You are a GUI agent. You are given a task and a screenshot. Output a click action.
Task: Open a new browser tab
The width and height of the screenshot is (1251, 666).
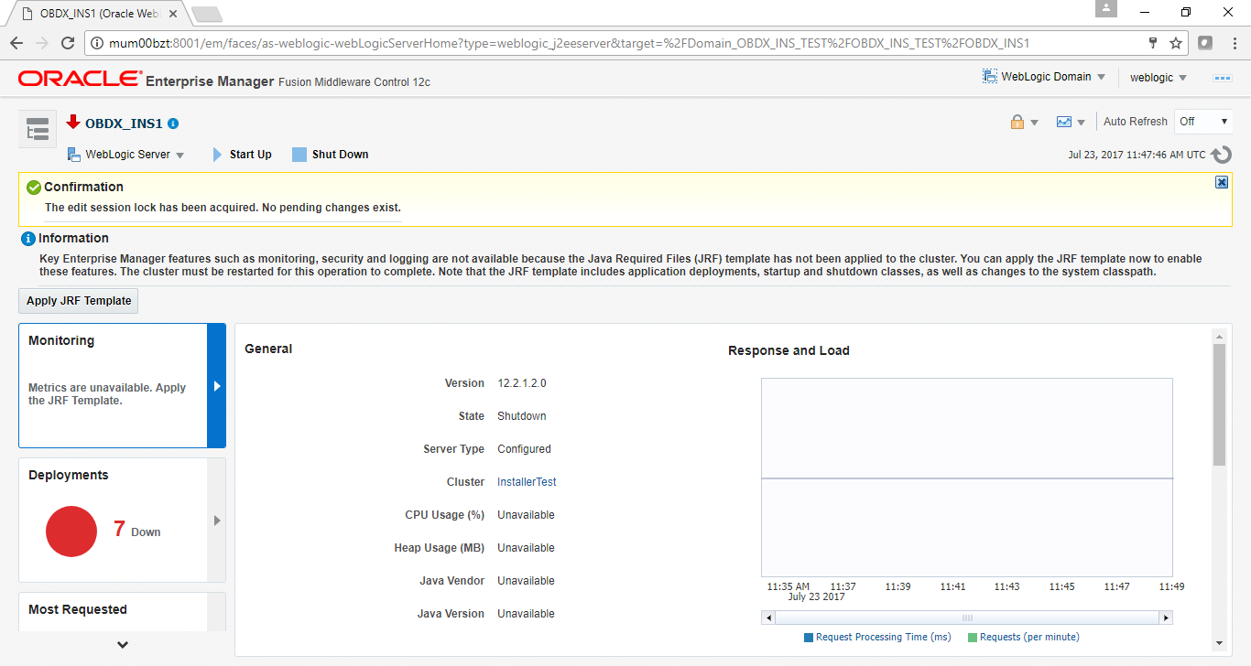point(207,14)
